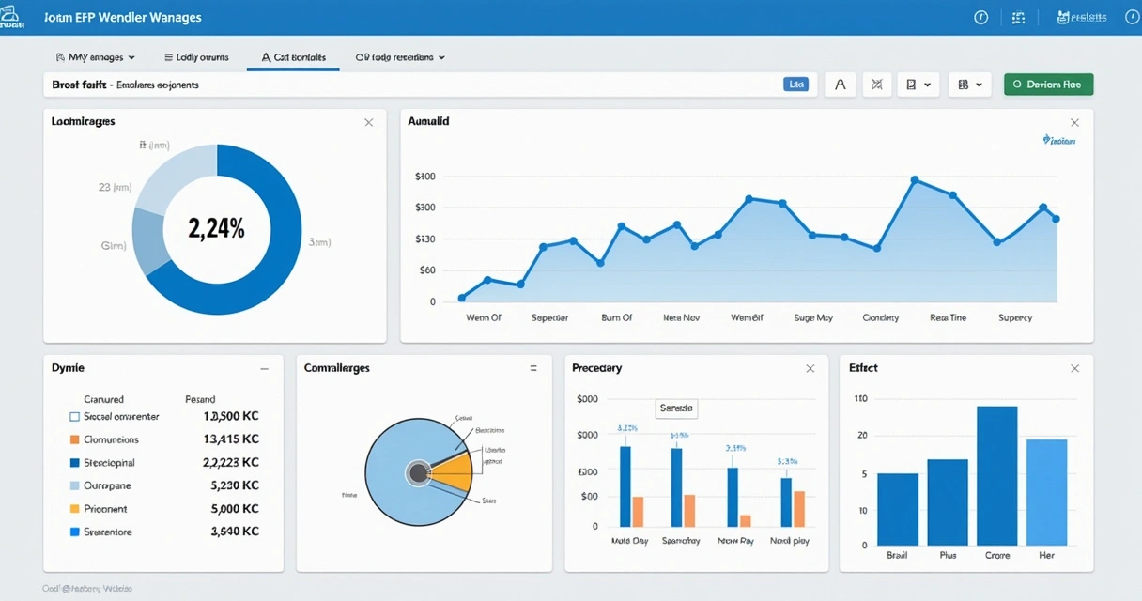Click the 3,540 KC value
The width and height of the screenshot is (1142, 601).
coord(236,532)
